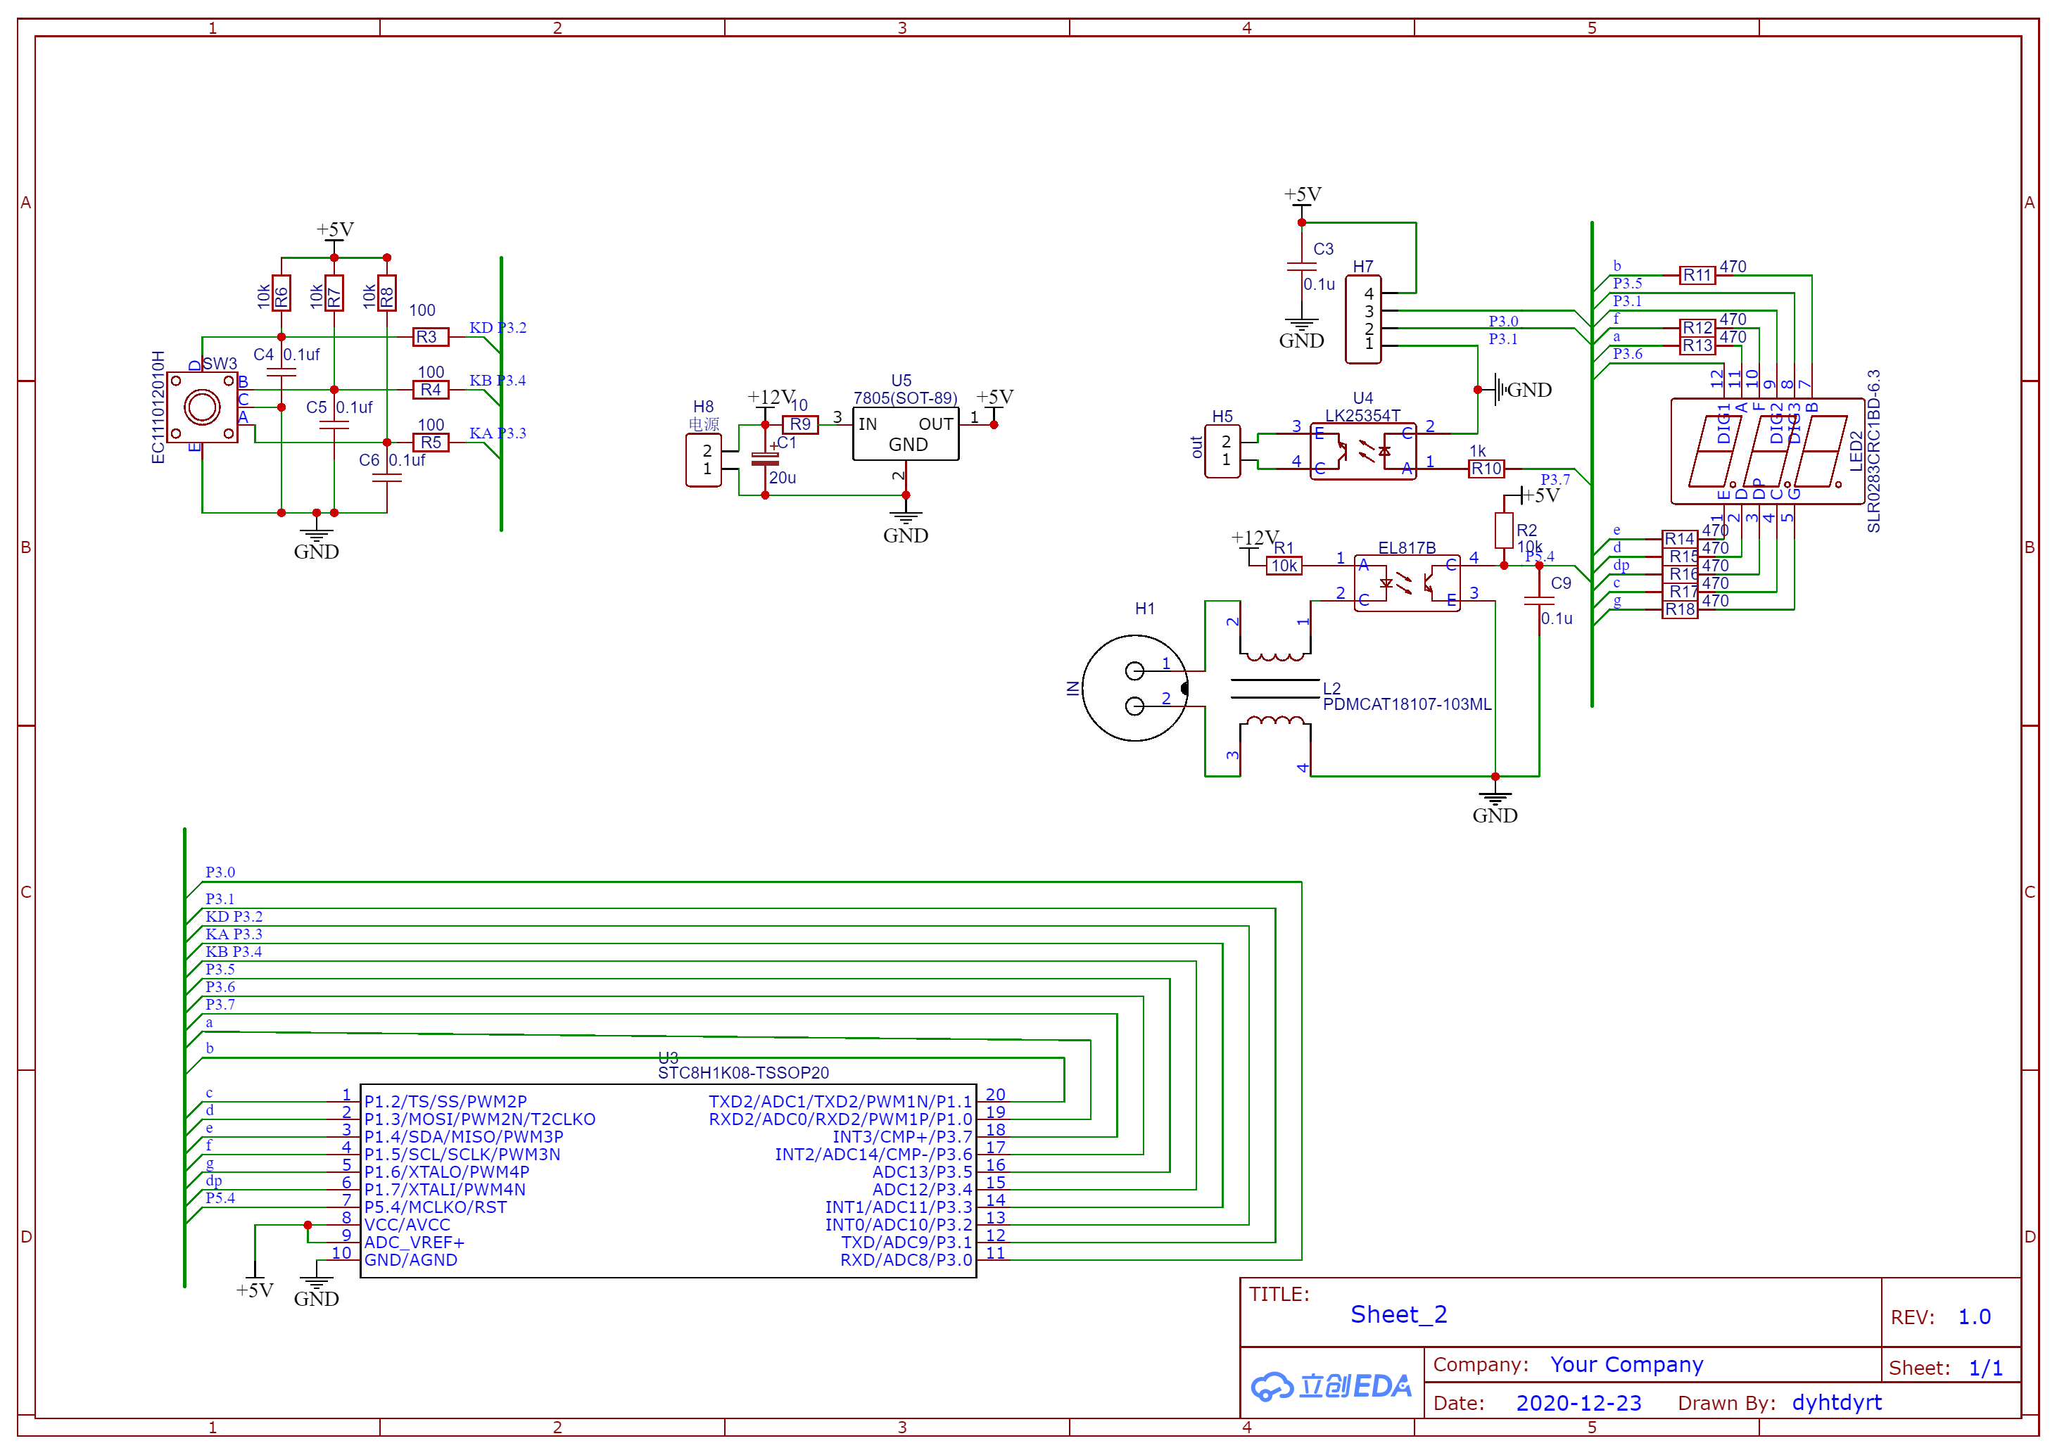Screen dimensions: 2057x1455
Task: Select the sheet number 1/1
Action: [x=1985, y=1368]
